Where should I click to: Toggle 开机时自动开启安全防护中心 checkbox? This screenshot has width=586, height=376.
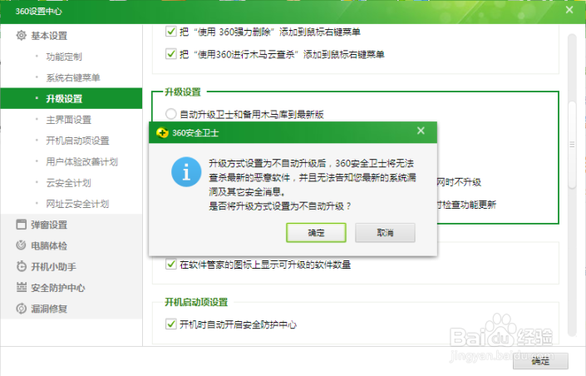pyautogui.click(x=170, y=324)
